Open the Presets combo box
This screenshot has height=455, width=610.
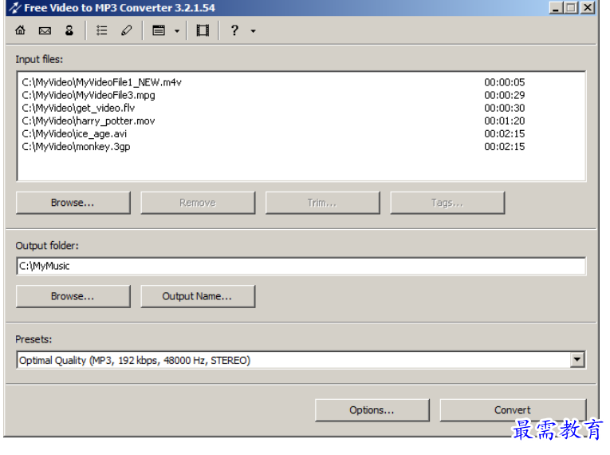click(301, 360)
